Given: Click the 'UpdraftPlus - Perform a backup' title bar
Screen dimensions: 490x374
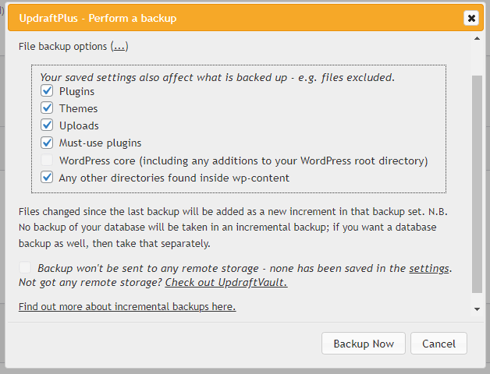Looking at the screenshot, I should (234, 18).
